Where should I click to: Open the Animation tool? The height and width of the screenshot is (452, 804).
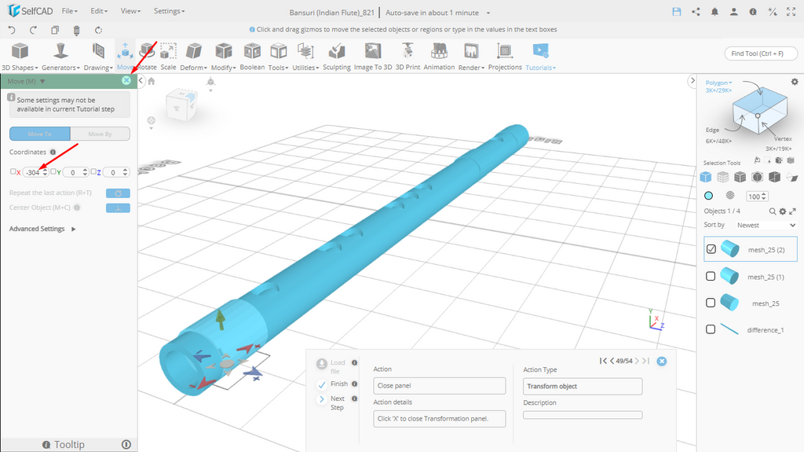pos(439,55)
